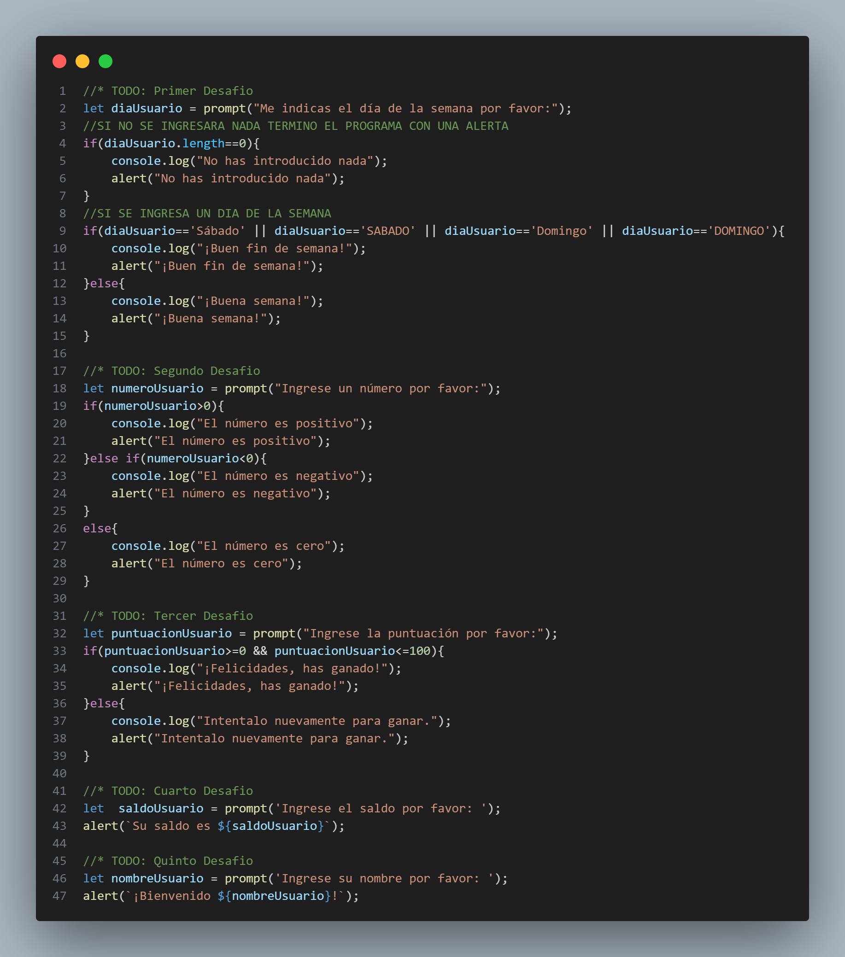The height and width of the screenshot is (957, 845).
Task: Click 'saldoUsuario' declaration on line 42
Action: (x=161, y=809)
